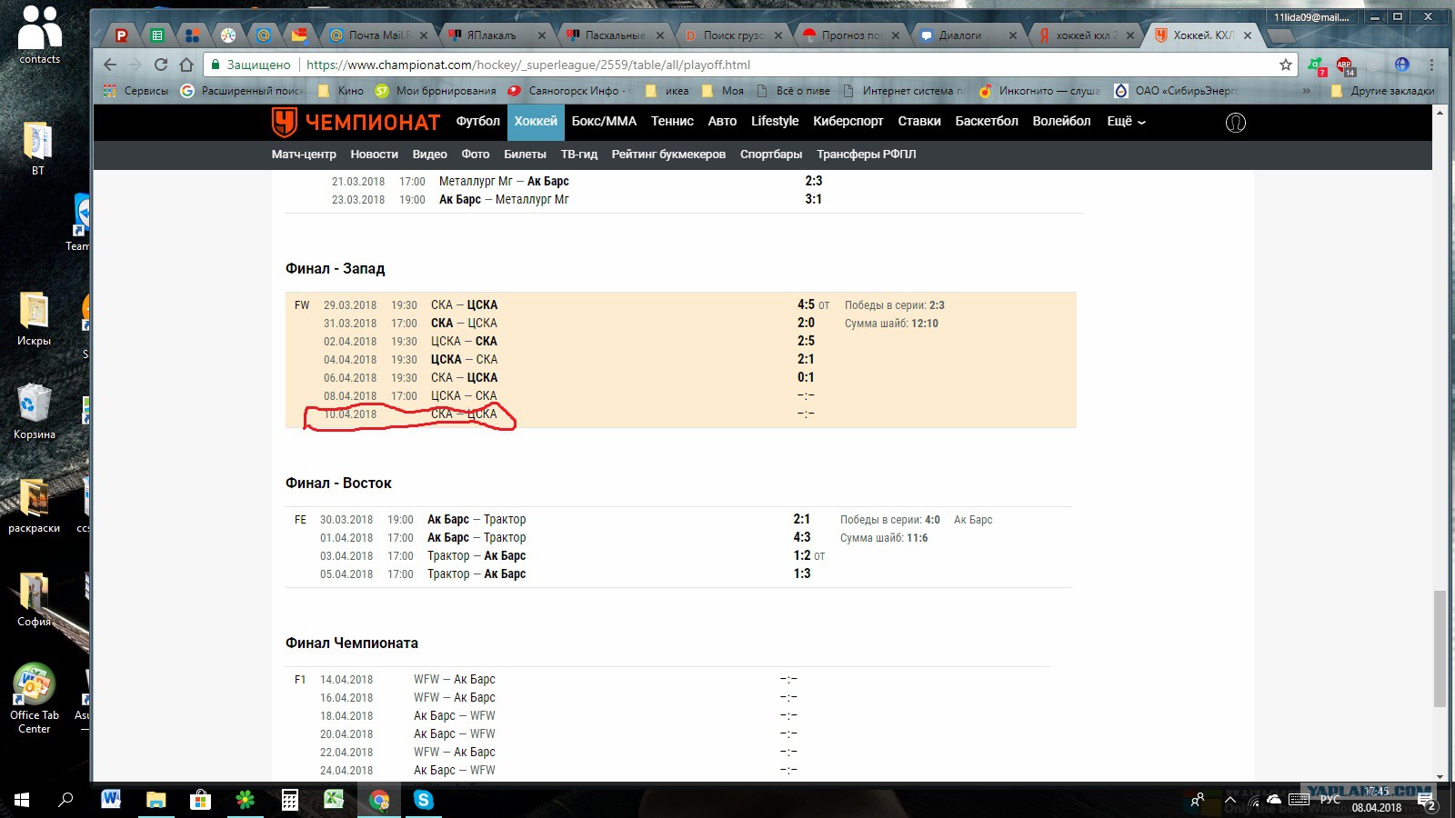1455x818 pixels.
Task: Open the user profile icon on Championat
Action: click(x=1236, y=123)
